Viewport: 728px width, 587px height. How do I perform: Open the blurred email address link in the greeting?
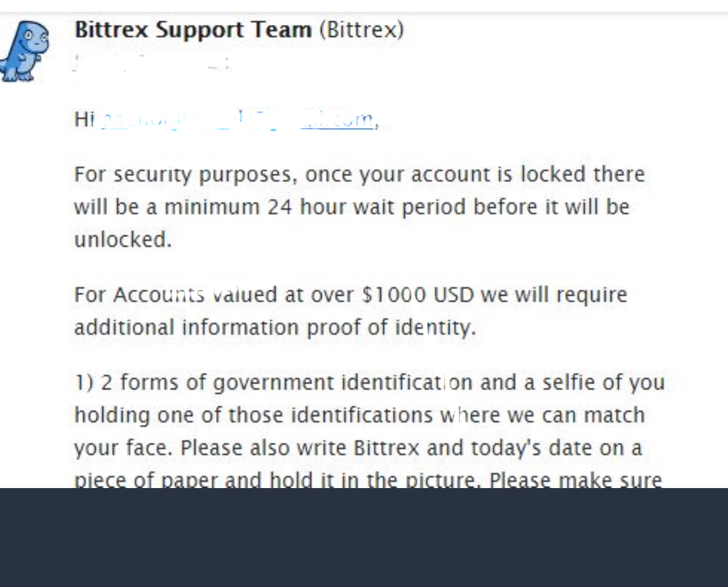pyautogui.click(x=237, y=120)
